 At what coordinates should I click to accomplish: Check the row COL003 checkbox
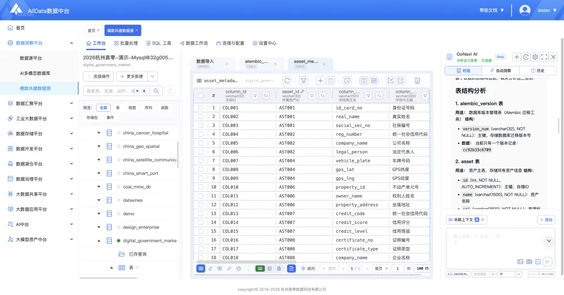point(201,125)
